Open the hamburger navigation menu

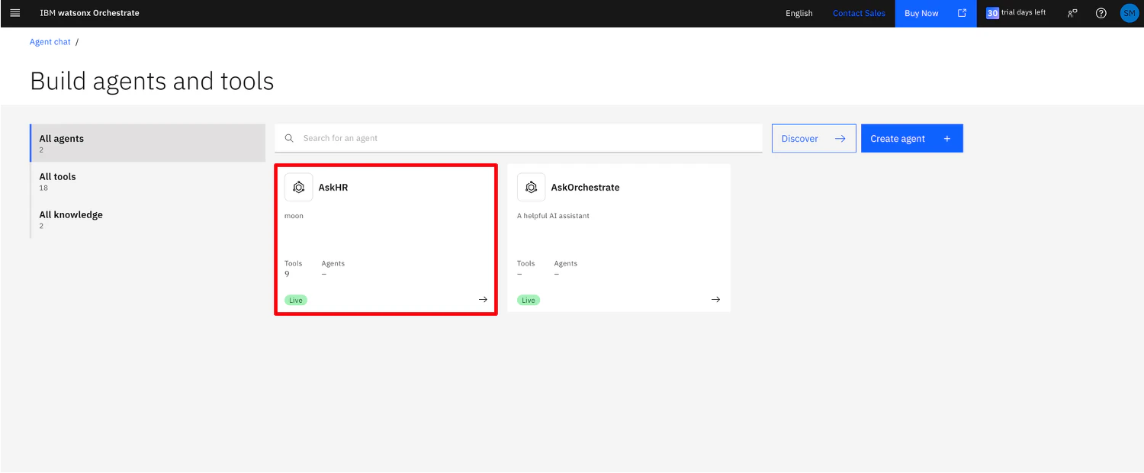14,13
